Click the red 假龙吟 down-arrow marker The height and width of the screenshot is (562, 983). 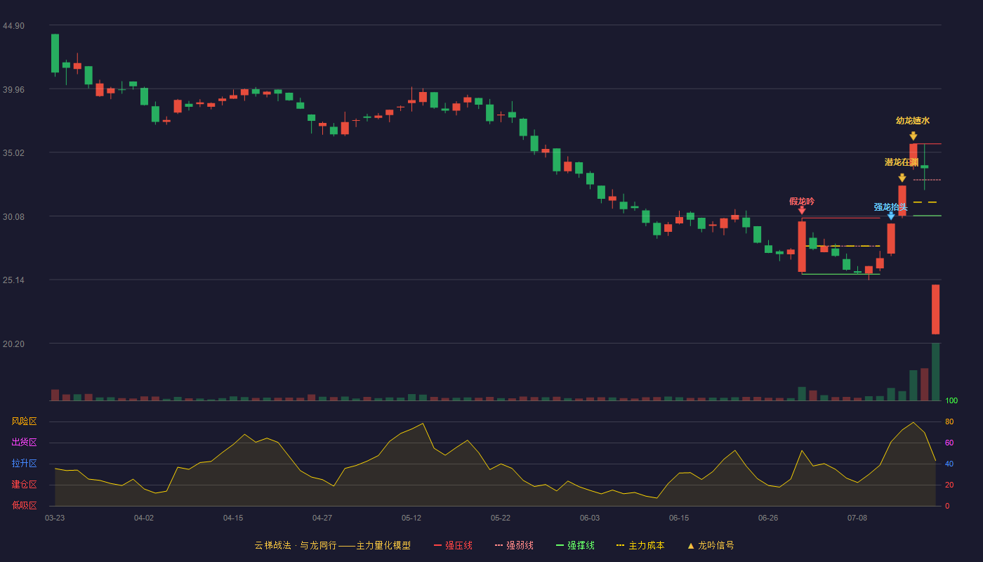(802, 210)
